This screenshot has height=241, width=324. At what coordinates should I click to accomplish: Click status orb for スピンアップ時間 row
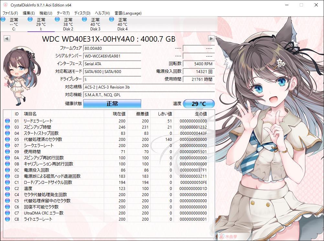(x=7, y=127)
